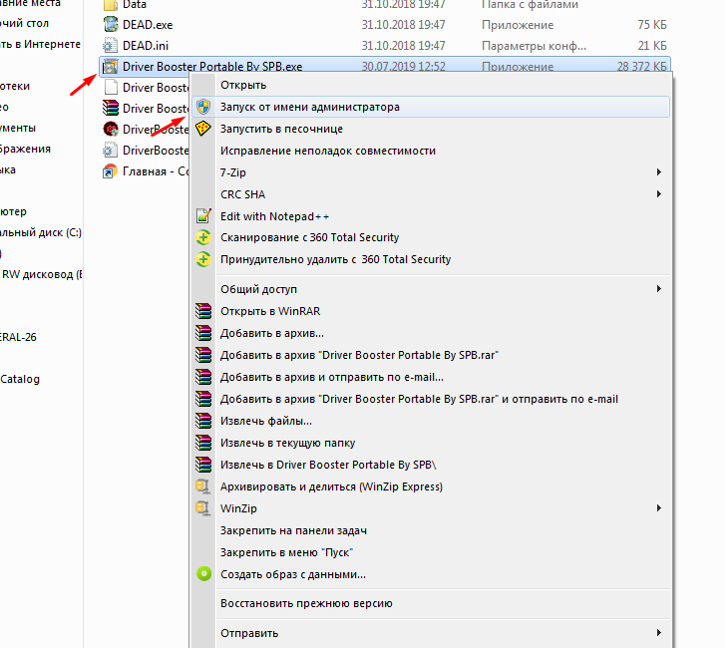Open the локальный диск (C:) sidebar item

[x=41, y=232]
